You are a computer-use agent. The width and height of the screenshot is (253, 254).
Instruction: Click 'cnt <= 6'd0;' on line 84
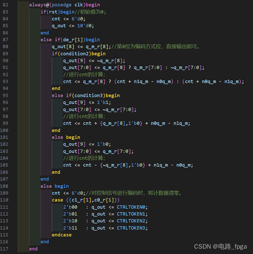[69, 19]
